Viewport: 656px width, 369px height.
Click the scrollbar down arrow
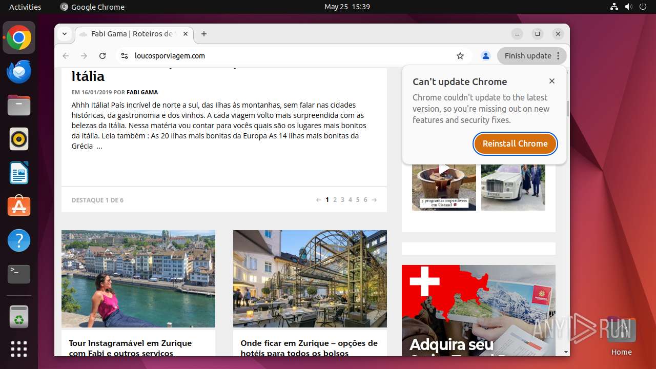tap(566, 352)
